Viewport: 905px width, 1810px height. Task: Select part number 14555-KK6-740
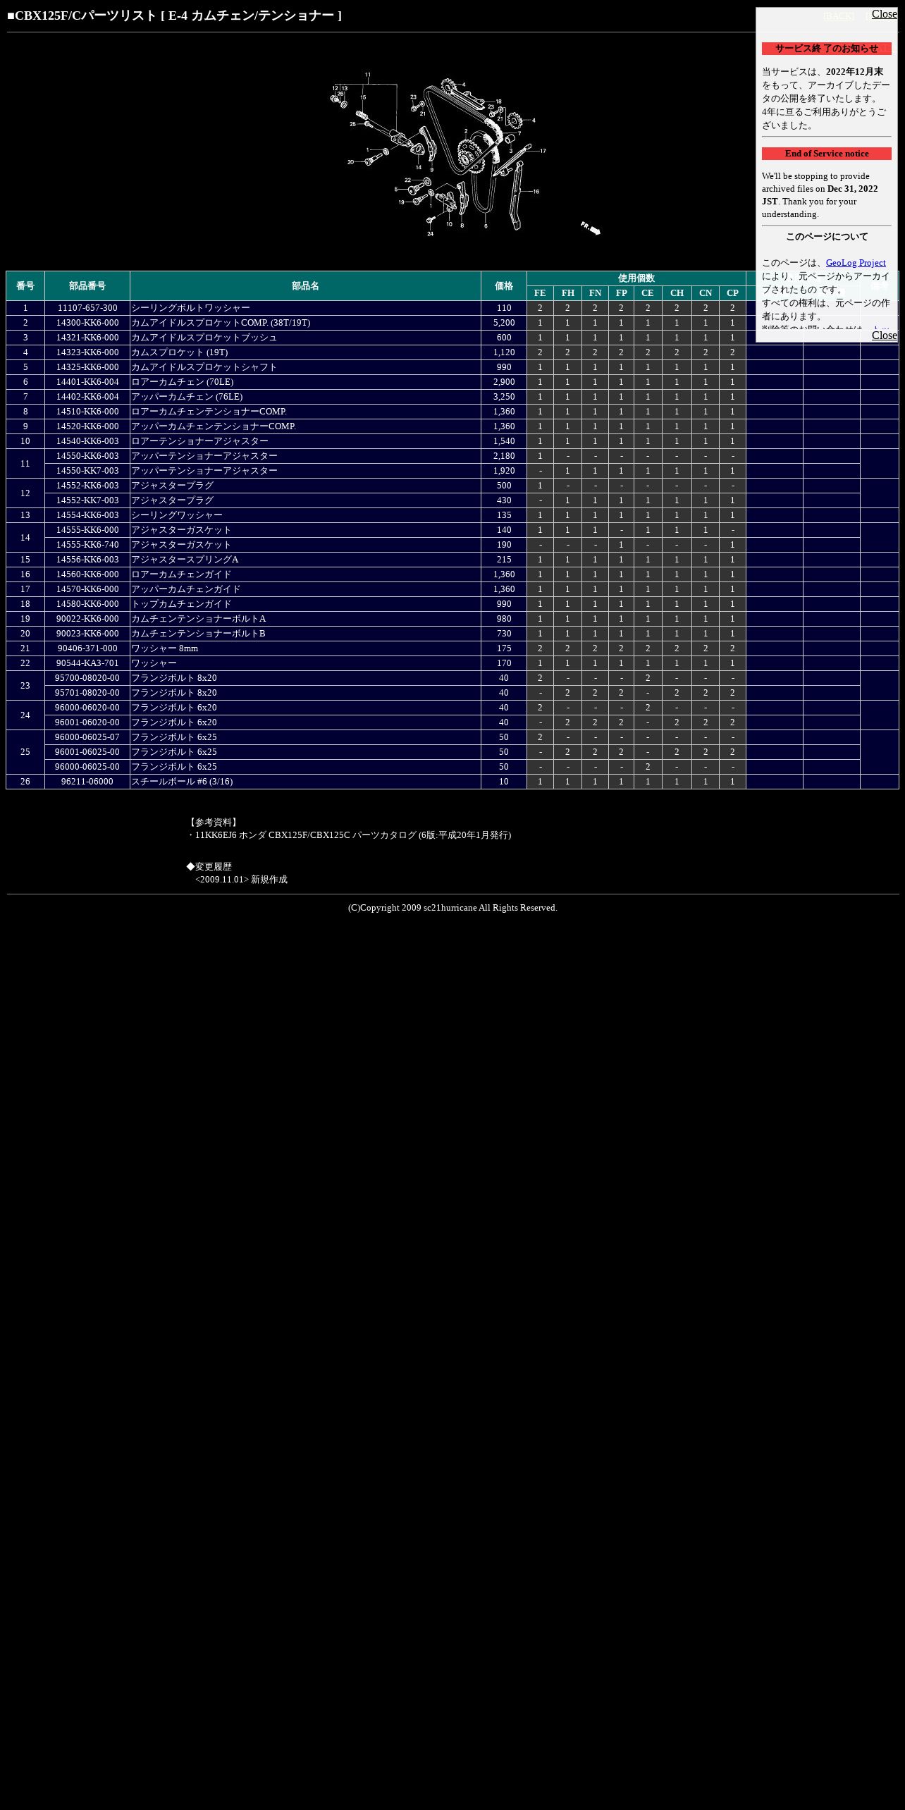[87, 545]
